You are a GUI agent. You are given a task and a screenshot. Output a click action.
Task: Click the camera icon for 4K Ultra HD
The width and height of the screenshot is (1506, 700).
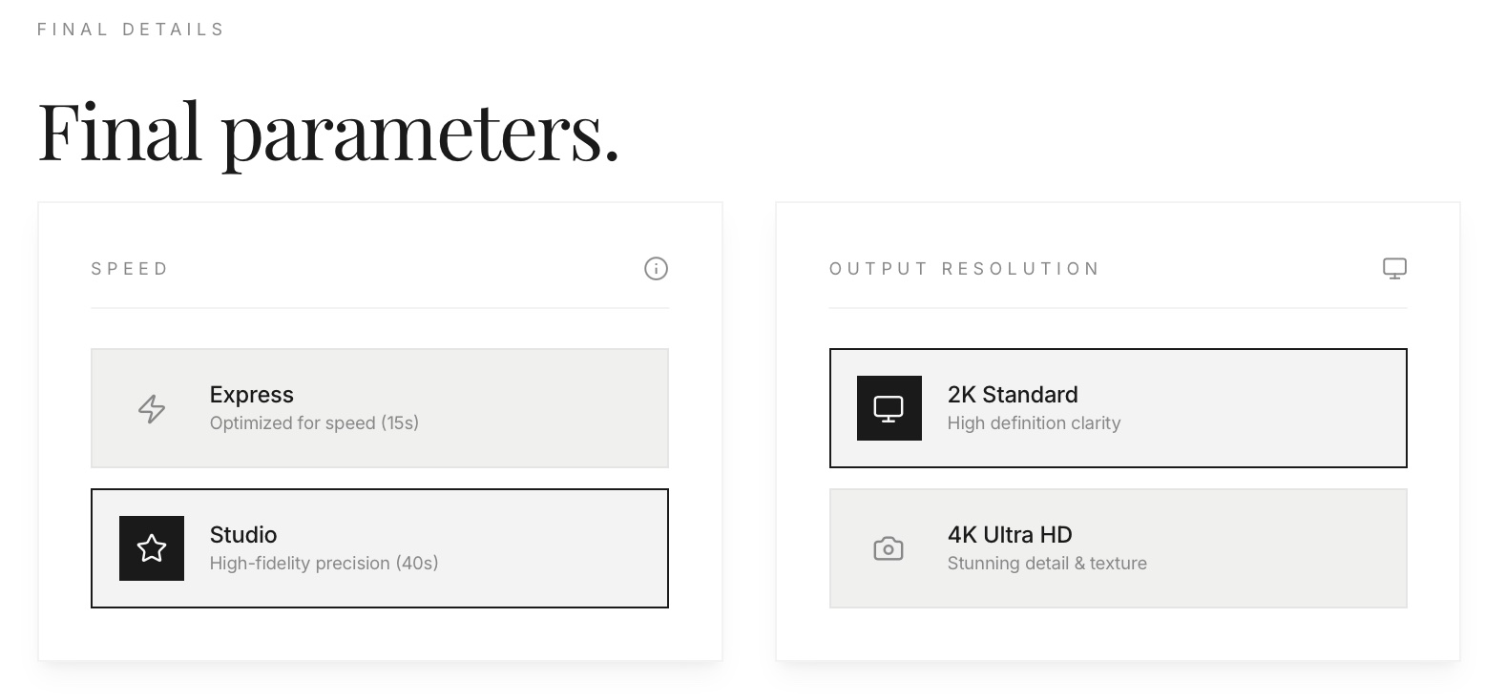click(x=889, y=548)
